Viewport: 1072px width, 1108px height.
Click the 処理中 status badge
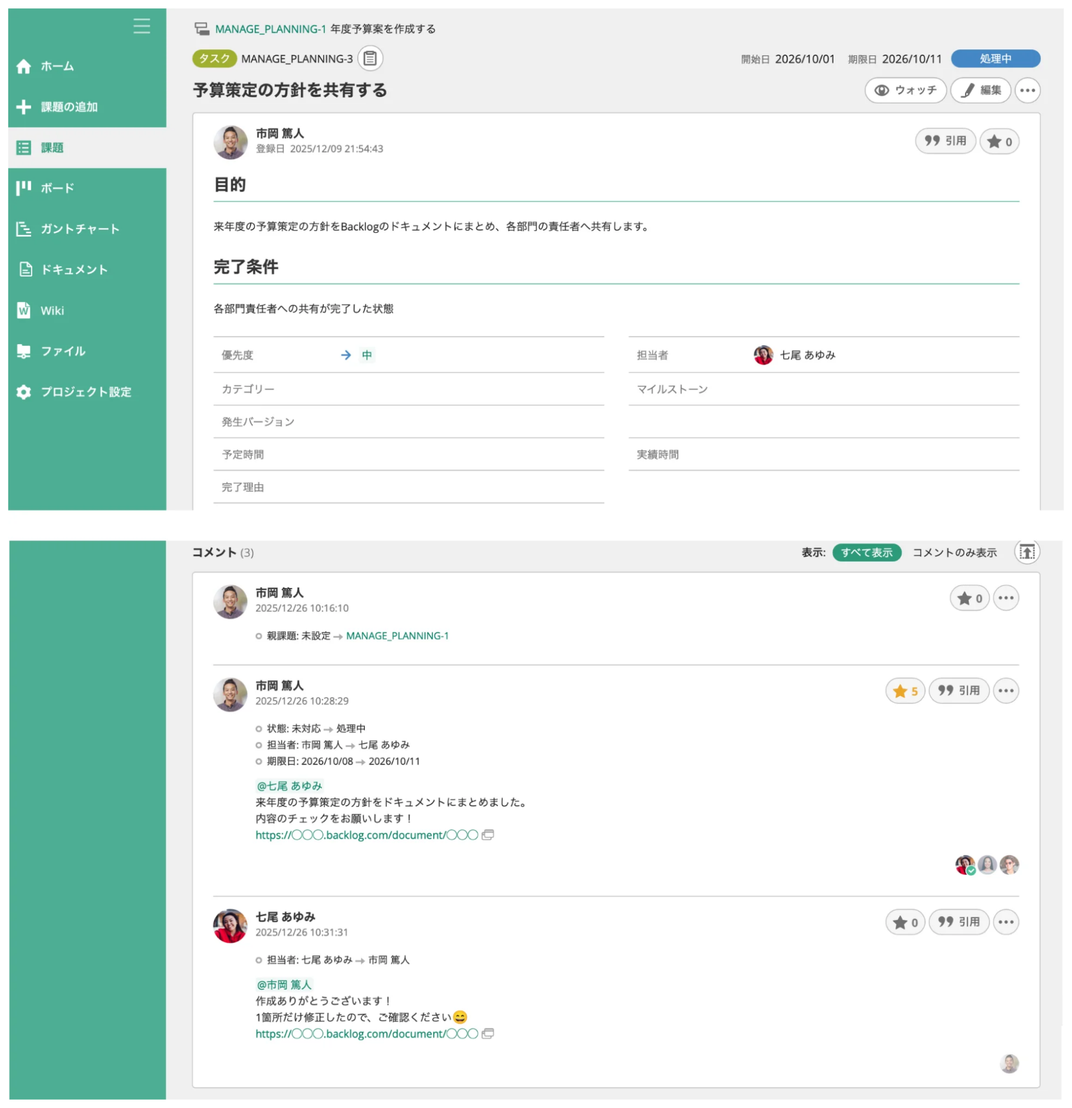995,58
